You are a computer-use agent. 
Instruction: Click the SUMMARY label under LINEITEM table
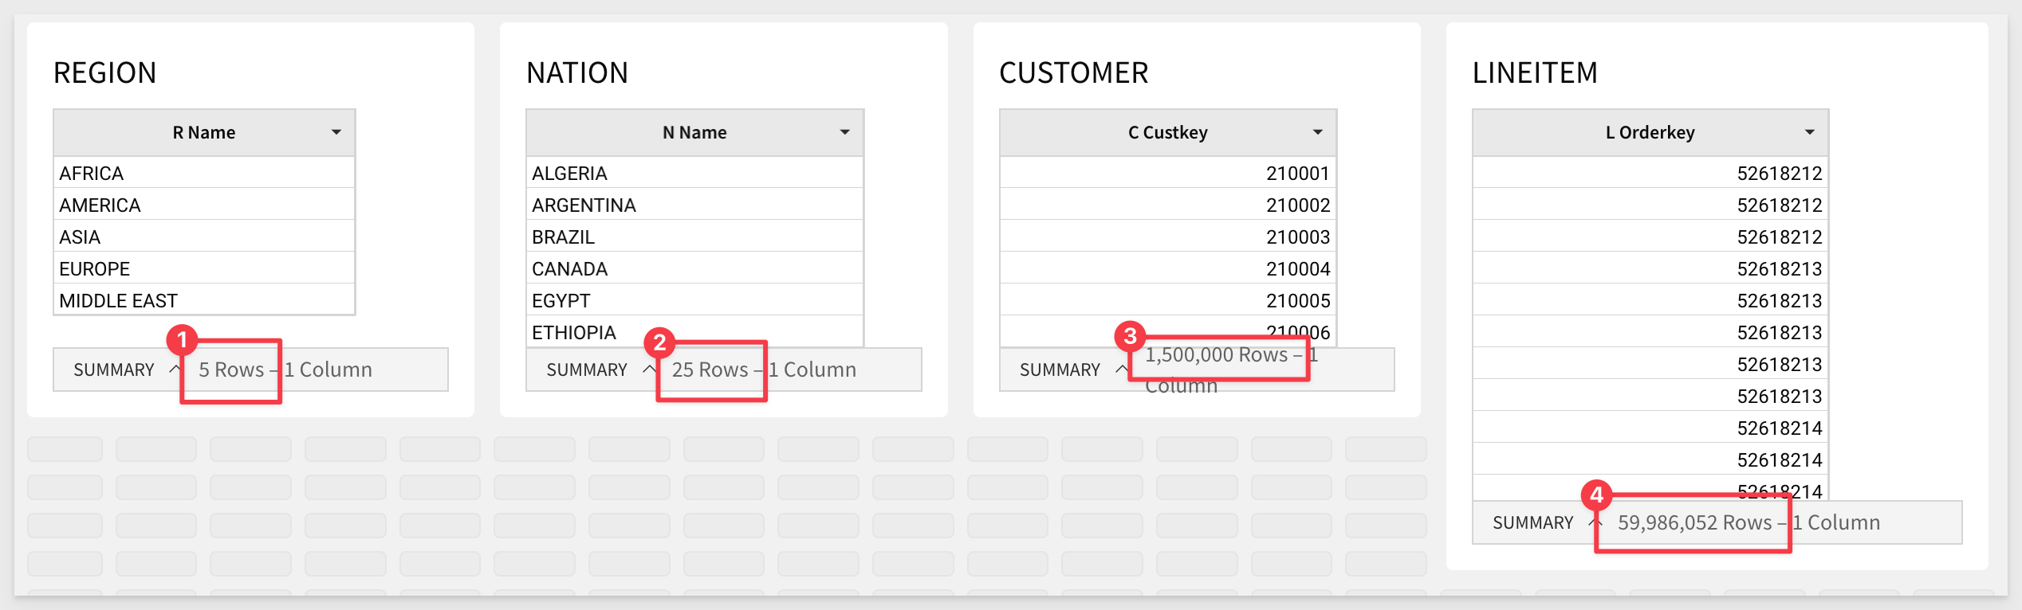[x=1532, y=522]
